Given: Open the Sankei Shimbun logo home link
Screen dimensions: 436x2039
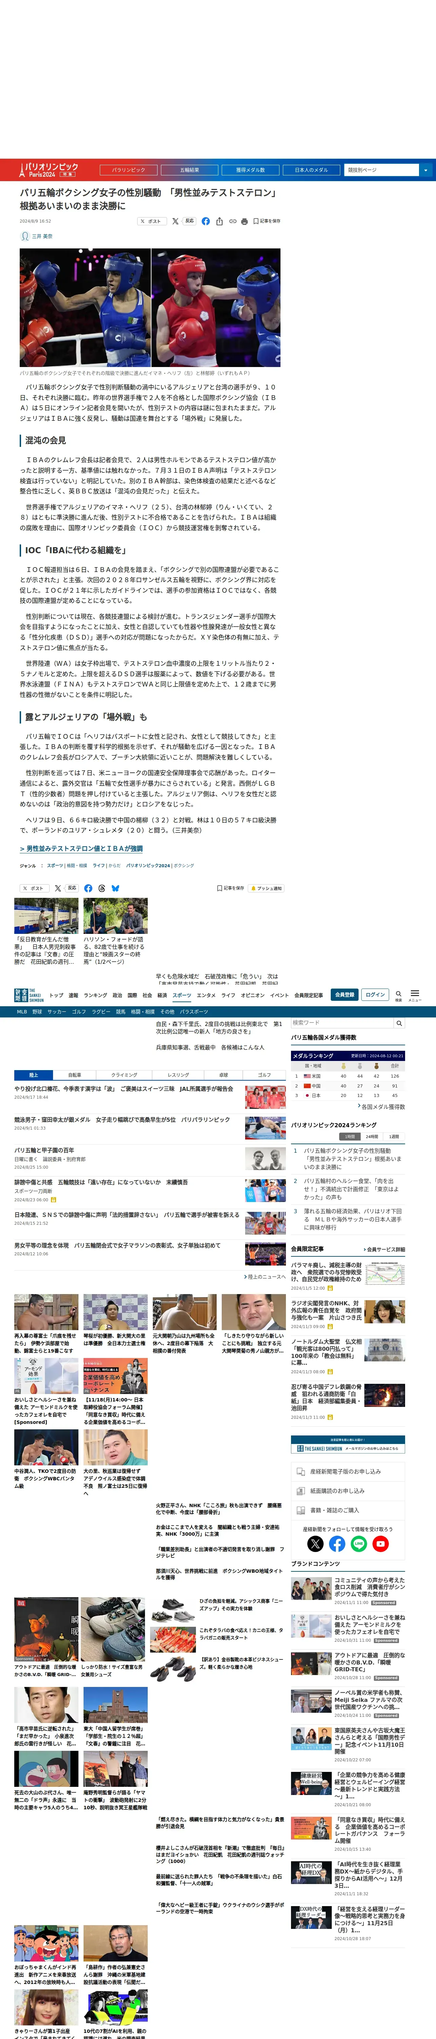Looking at the screenshot, I should (x=29, y=995).
